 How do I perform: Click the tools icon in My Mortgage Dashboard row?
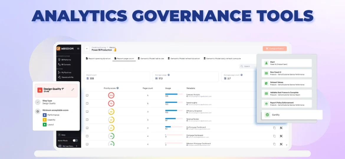(281, 128)
